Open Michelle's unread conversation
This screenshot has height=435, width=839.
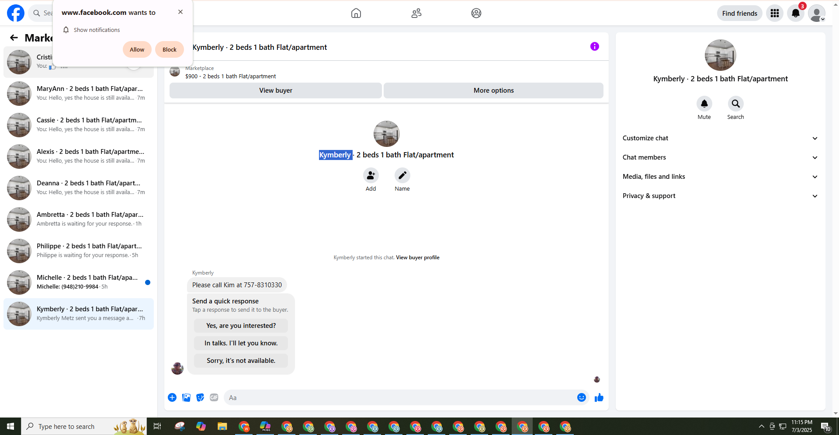pyautogui.click(x=79, y=282)
